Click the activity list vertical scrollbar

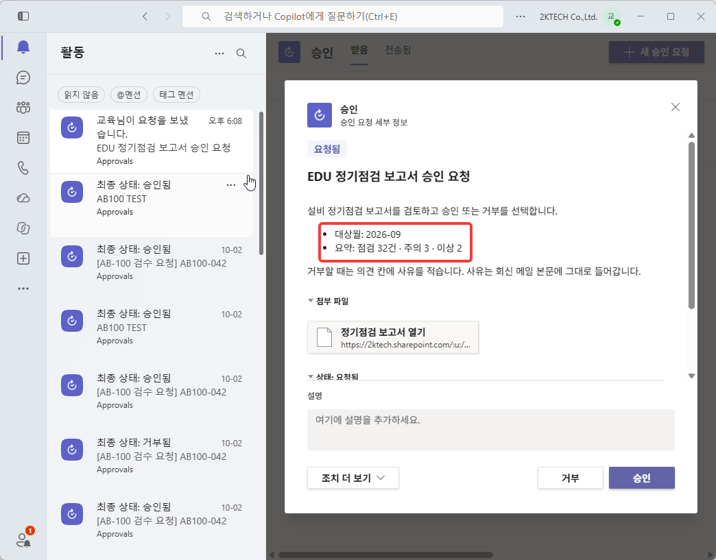(261, 183)
